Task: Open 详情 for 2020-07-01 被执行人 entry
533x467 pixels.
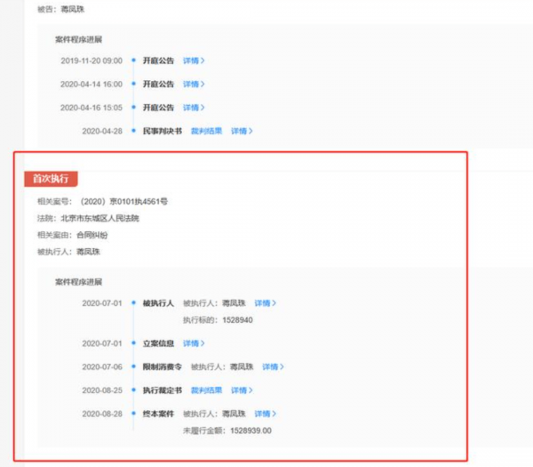Action: pos(263,302)
